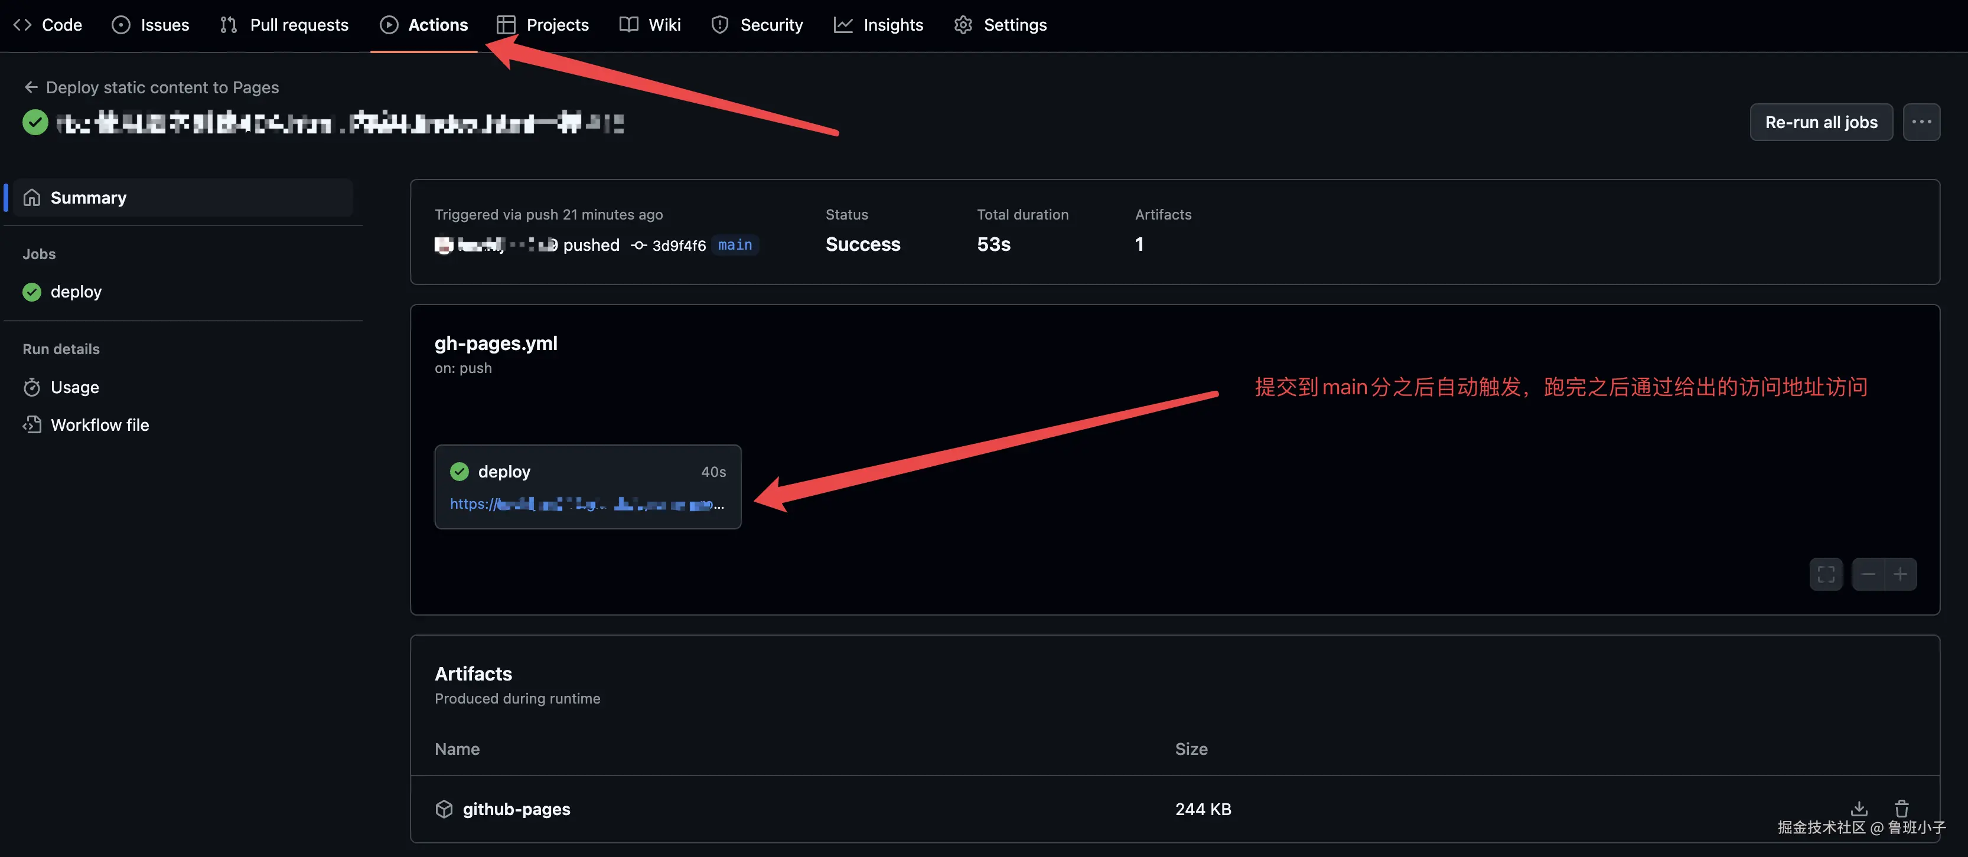This screenshot has width=1968, height=857.
Task: Zoom out workflow graph with minus
Action: click(1868, 574)
